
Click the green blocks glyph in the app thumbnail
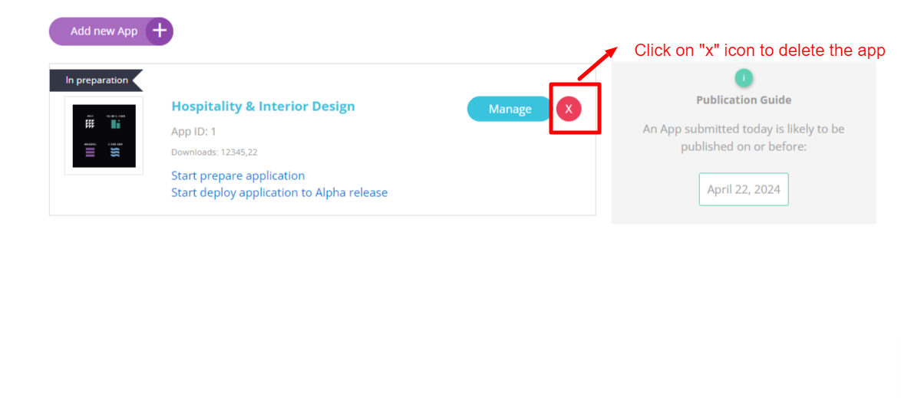coord(116,124)
